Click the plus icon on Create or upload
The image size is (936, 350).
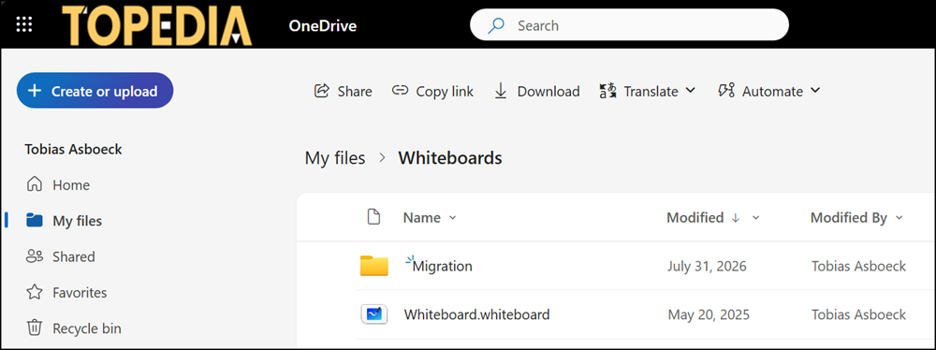pyautogui.click(x=35, y=91)
